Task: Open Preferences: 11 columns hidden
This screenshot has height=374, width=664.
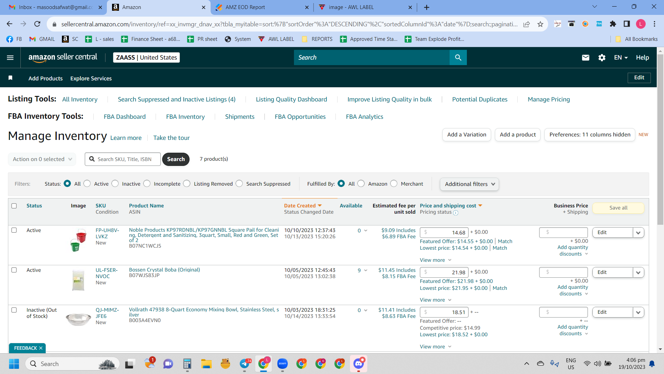Action: pyautogui.click(x=590, y=135)
